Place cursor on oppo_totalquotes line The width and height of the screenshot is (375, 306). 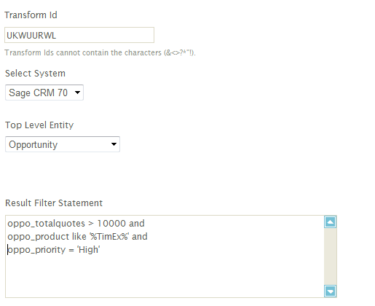pyautogui.click(x=76, y=224)
